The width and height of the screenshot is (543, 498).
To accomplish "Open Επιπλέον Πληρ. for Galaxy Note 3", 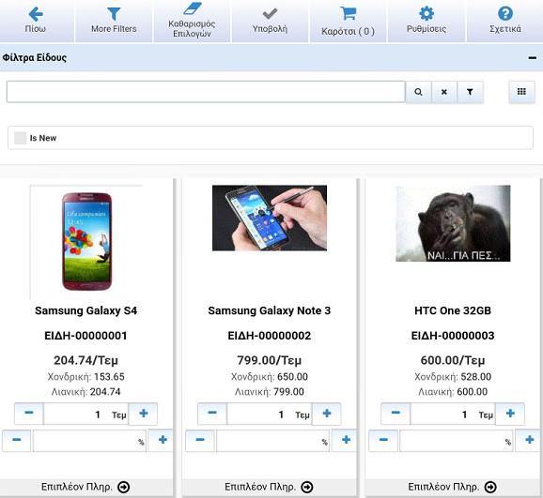I will click(x=270, y=487).
